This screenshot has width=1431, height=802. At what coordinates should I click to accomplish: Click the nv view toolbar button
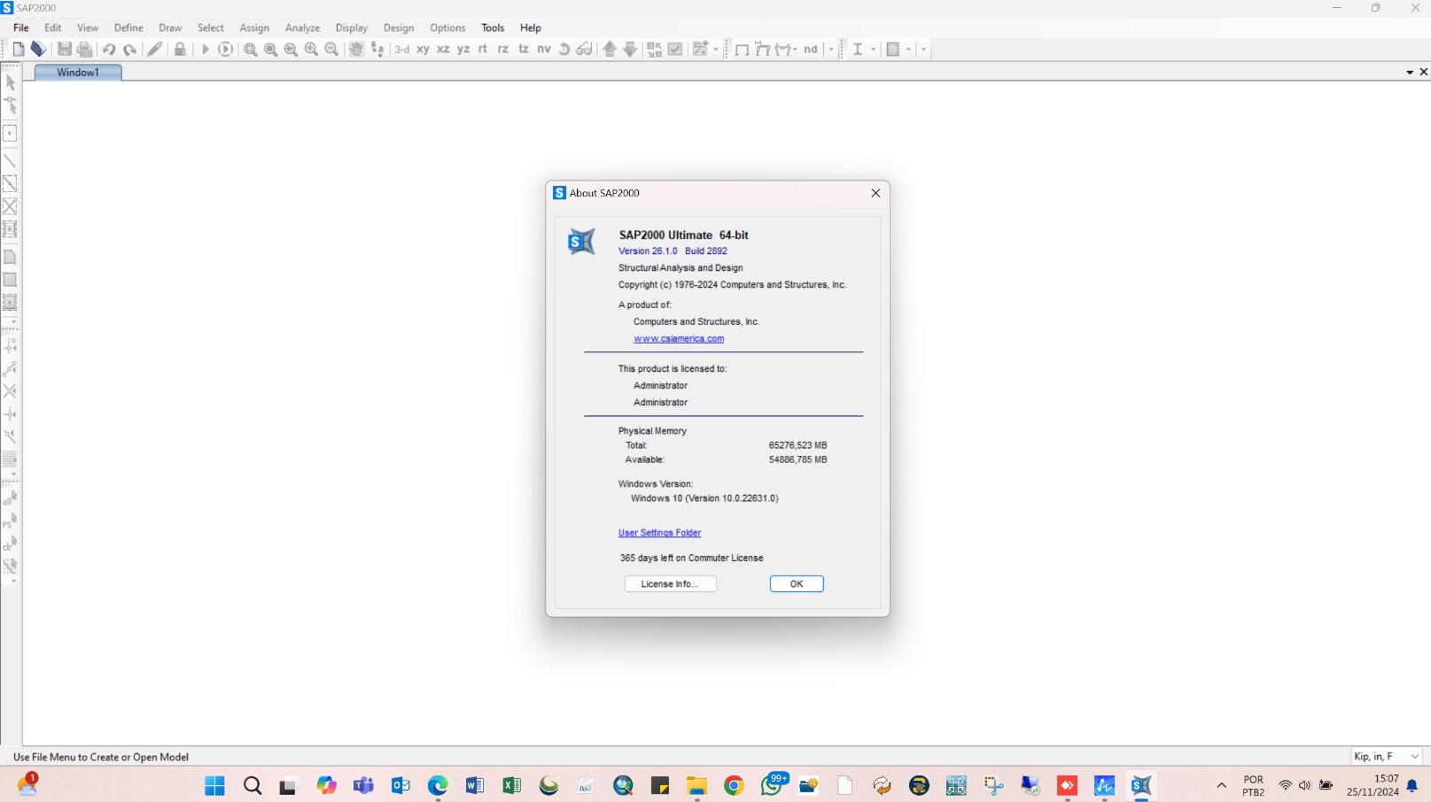click(x=544, y=50)
